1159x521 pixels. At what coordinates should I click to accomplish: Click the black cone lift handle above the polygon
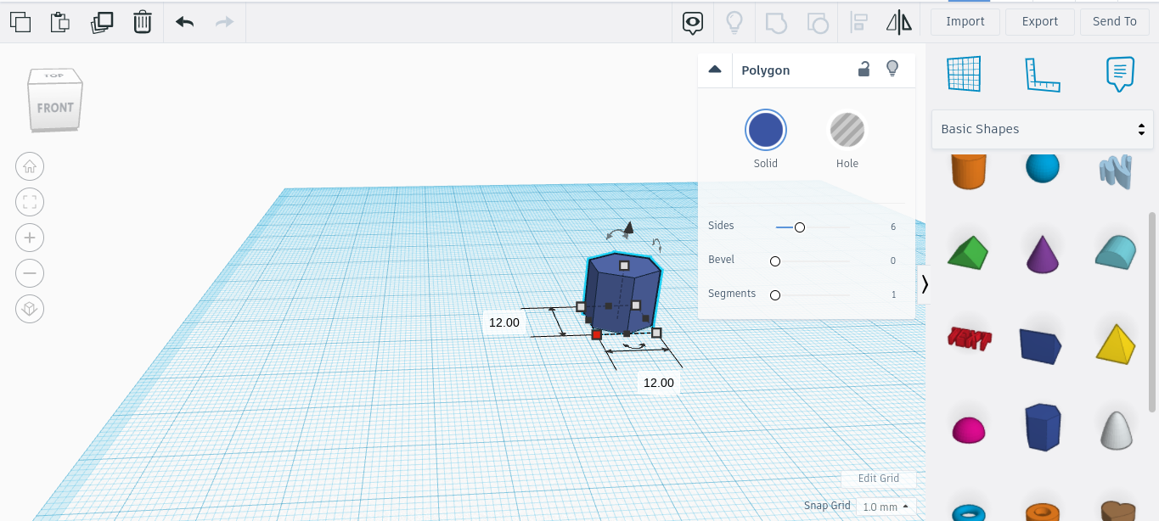[x=628, y=227]
